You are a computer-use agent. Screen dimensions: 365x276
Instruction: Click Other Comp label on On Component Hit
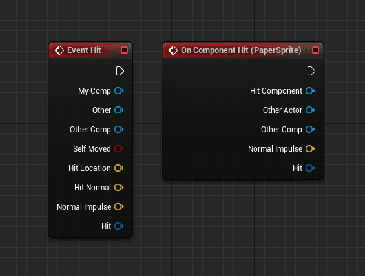282,130
